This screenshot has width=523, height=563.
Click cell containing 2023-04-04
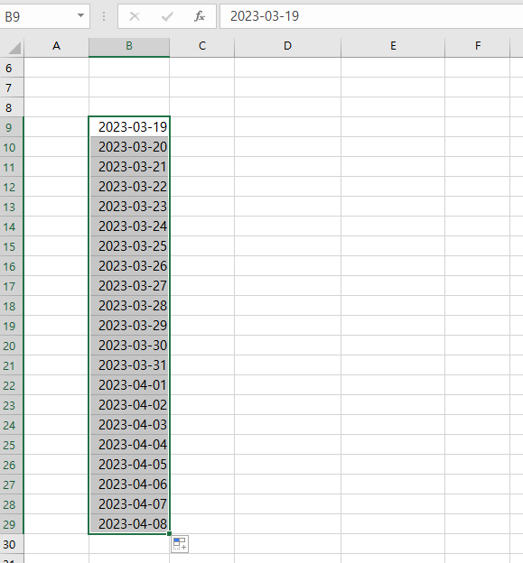[x=129, y=445]
